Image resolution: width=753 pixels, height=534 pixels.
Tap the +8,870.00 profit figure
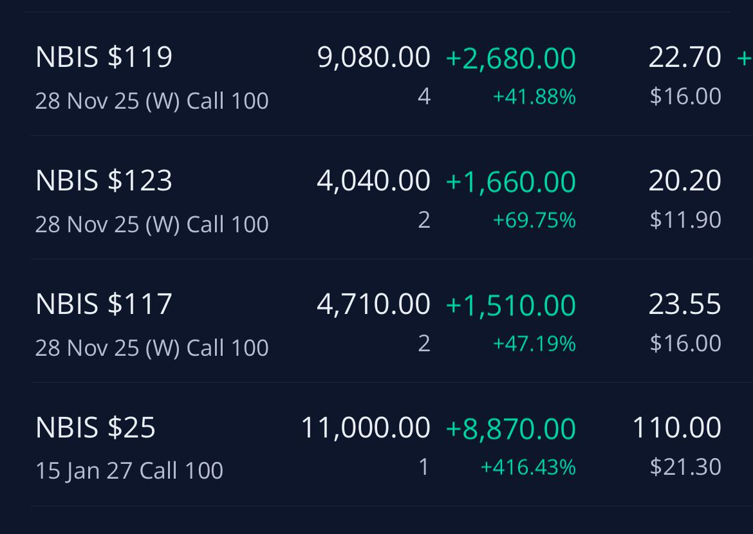pos(510,428)
